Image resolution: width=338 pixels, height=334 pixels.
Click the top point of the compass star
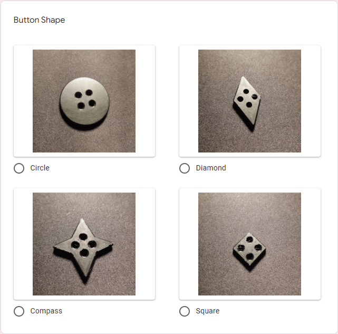[x=82, y=222]
